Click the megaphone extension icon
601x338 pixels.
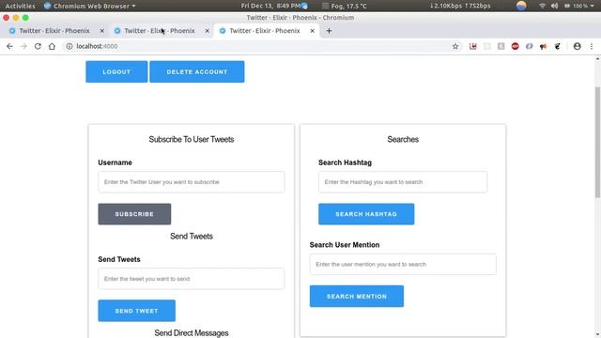coord(543,46)
